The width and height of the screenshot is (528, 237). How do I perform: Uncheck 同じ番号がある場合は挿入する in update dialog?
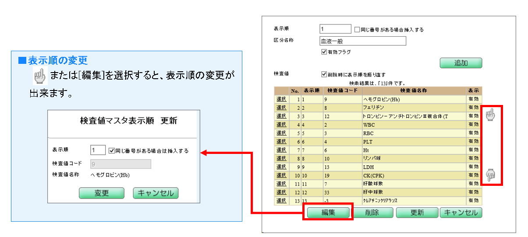click(111, 150)
